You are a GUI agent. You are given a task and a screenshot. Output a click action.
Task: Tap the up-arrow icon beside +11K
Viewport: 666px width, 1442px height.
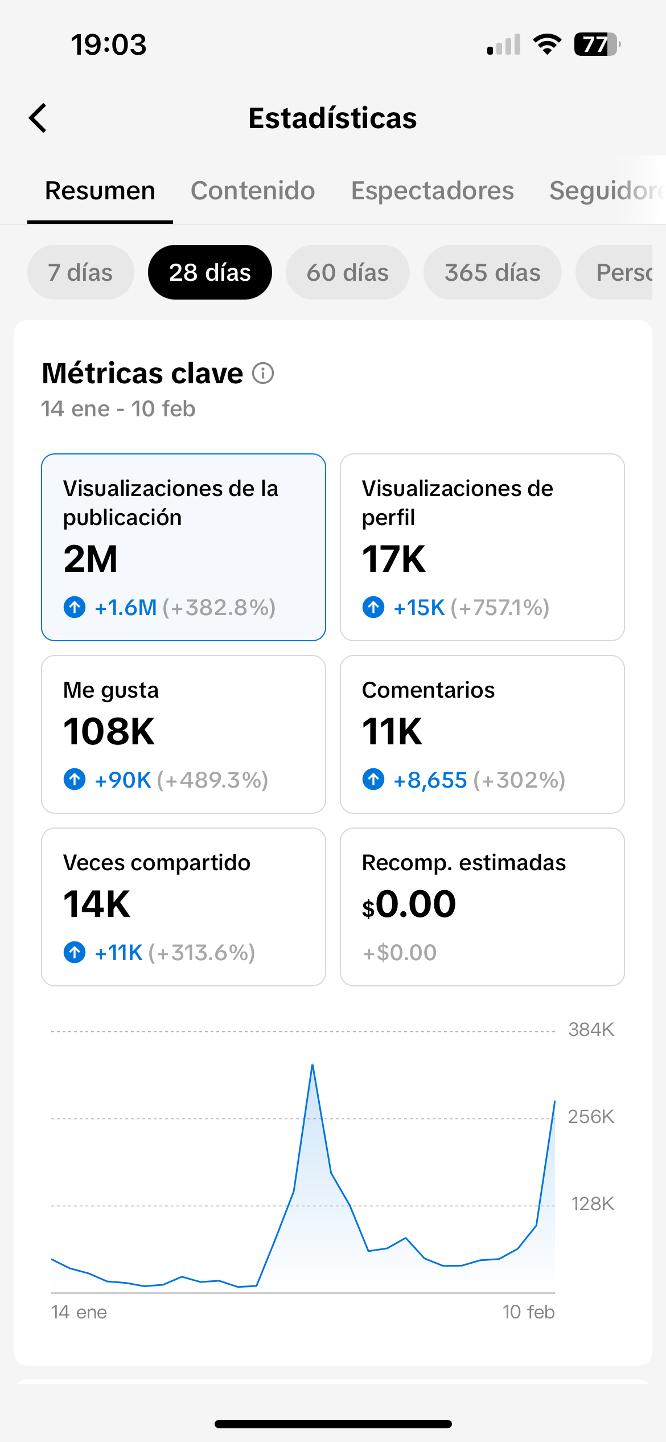pyautogui.click(x=75, y=952)
